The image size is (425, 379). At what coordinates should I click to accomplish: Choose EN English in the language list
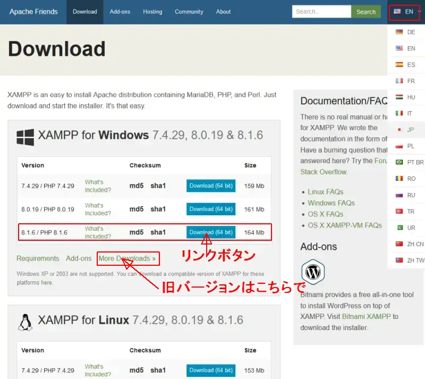click(x=406, y=48)
